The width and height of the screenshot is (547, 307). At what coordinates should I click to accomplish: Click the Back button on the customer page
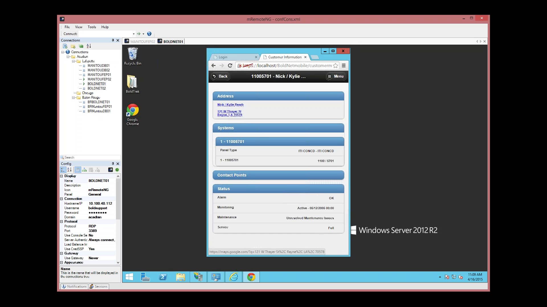[220, 76]
